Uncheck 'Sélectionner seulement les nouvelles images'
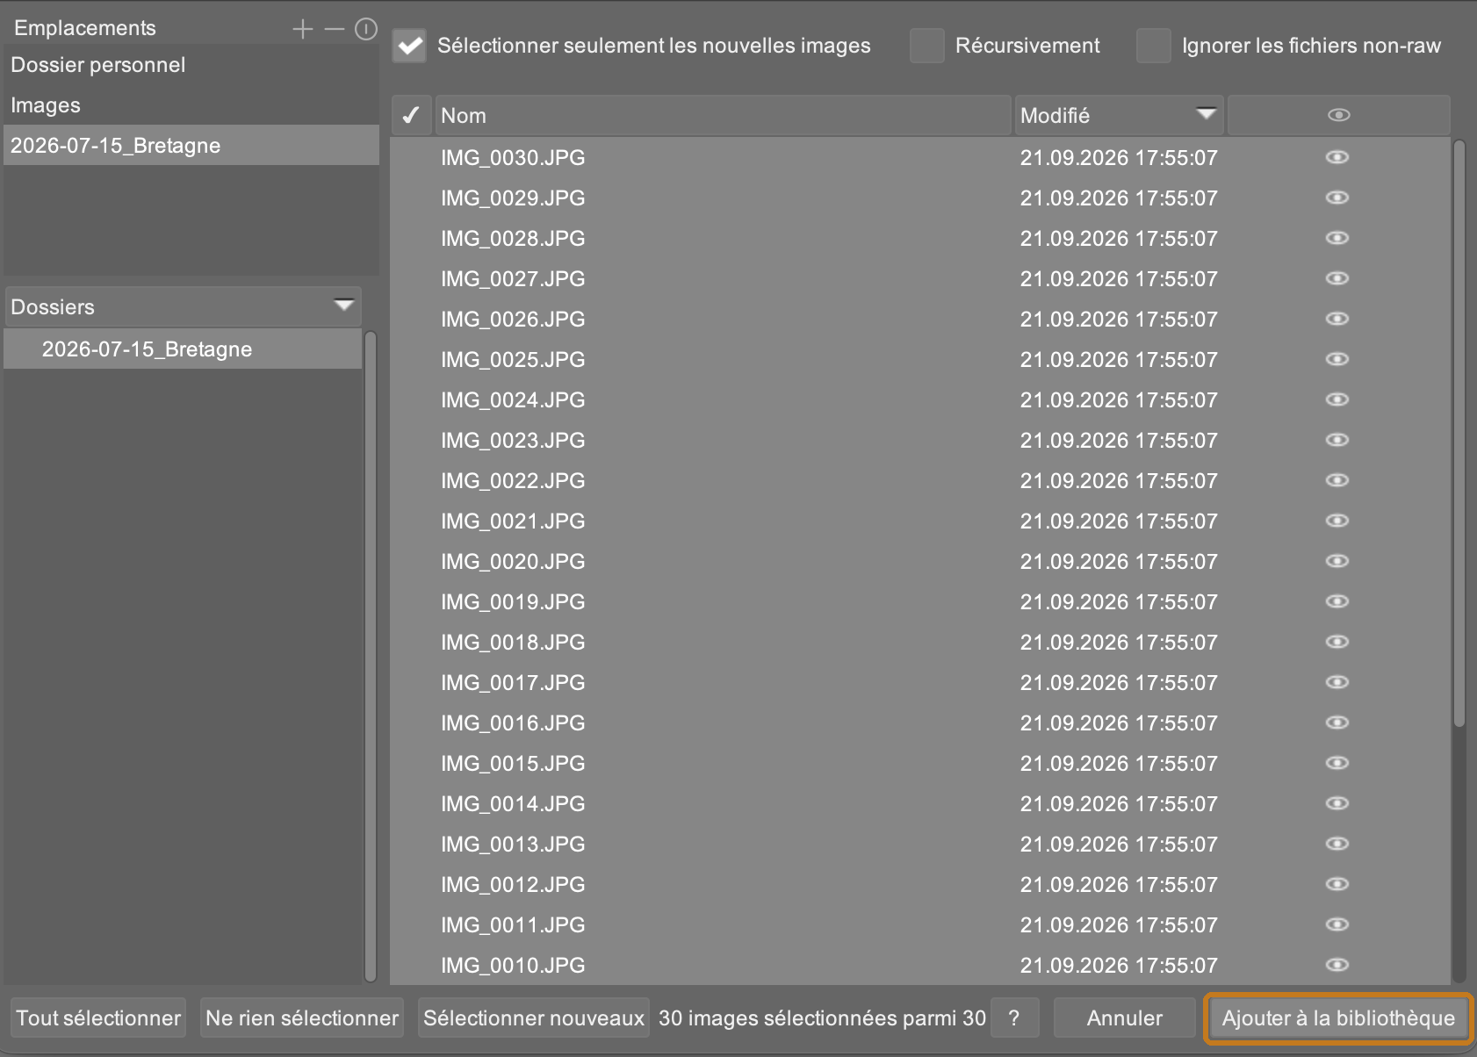The width and height of the screenshot is (1477, 1057). 409,46
